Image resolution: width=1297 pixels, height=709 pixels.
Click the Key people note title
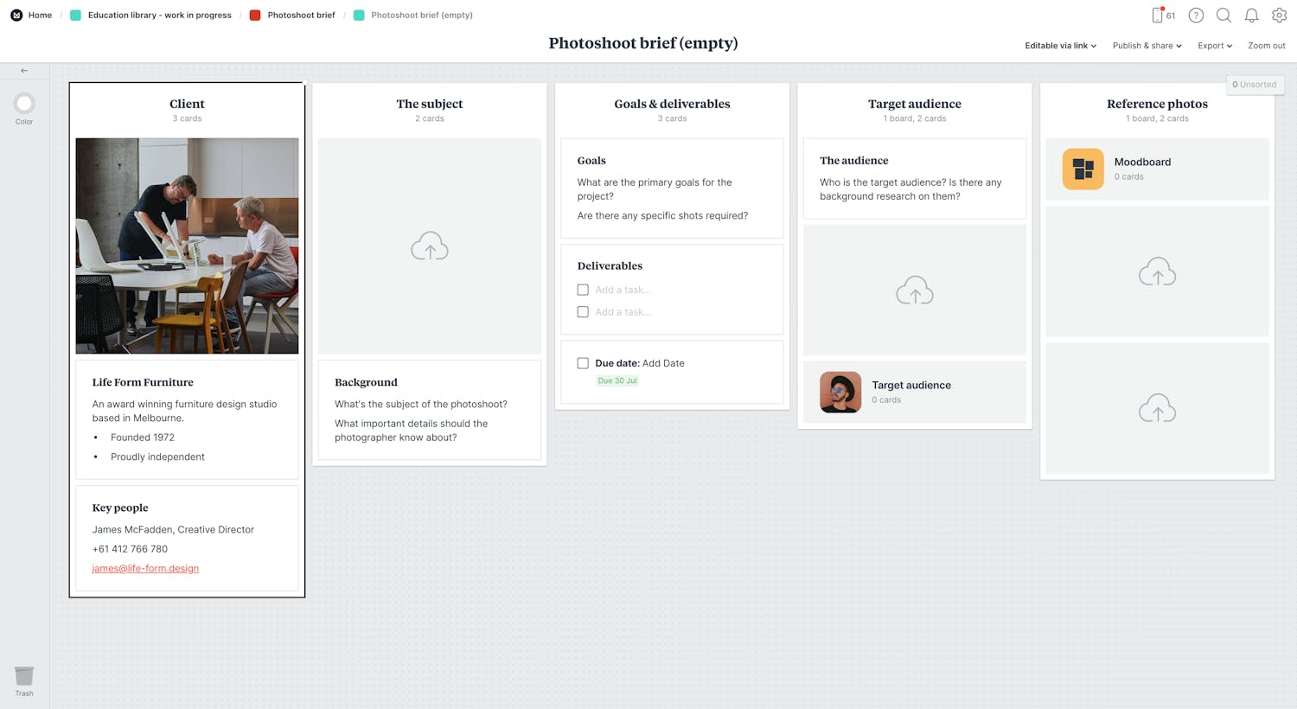coord(120,508)
